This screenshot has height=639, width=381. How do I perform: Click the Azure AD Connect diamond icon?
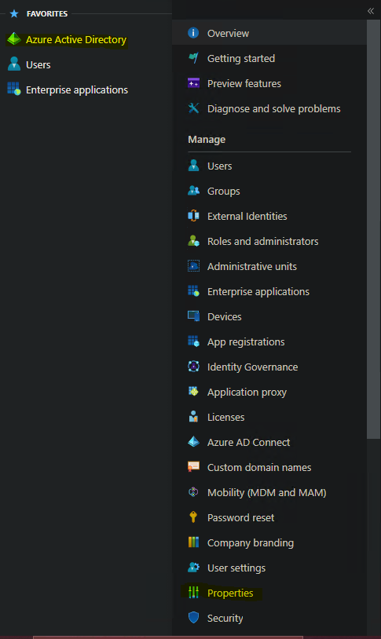tap(193, 442)
